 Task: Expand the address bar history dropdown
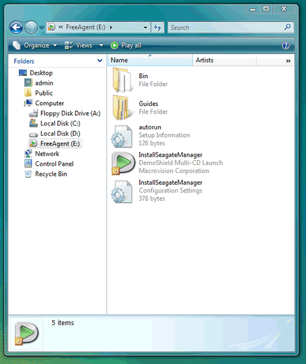[x=145, y=27]
